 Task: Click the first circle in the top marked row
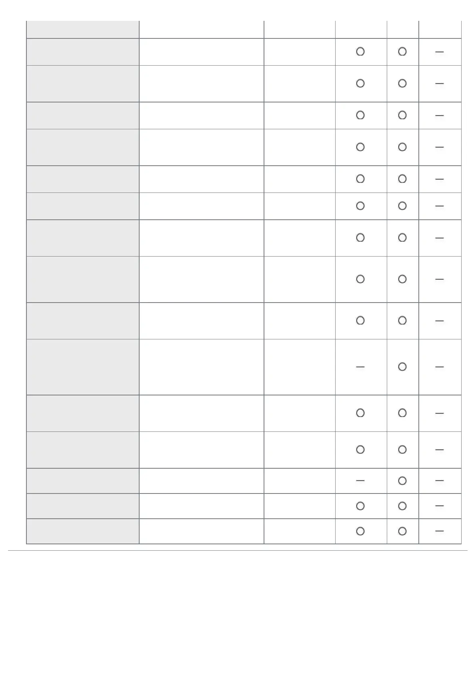coord(360,52)
